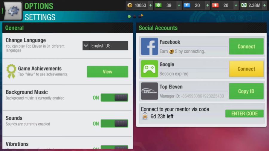The width and height of the screenshot is (269, 151).
Task: Click the gold token coin icon
Action: pyautogui.click(x=130, y=5)
